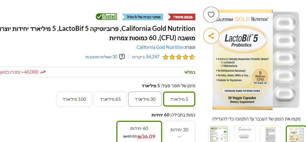Viewport: 306px width, 142px height.
Task: Click the star rating icons
Action: pyautogui.click(x=179, y=57)
